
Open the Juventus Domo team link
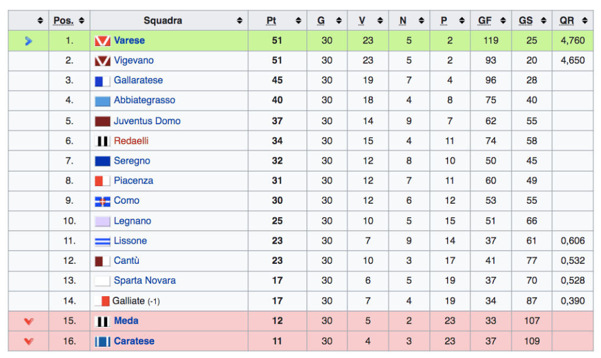tap(147, 121)
